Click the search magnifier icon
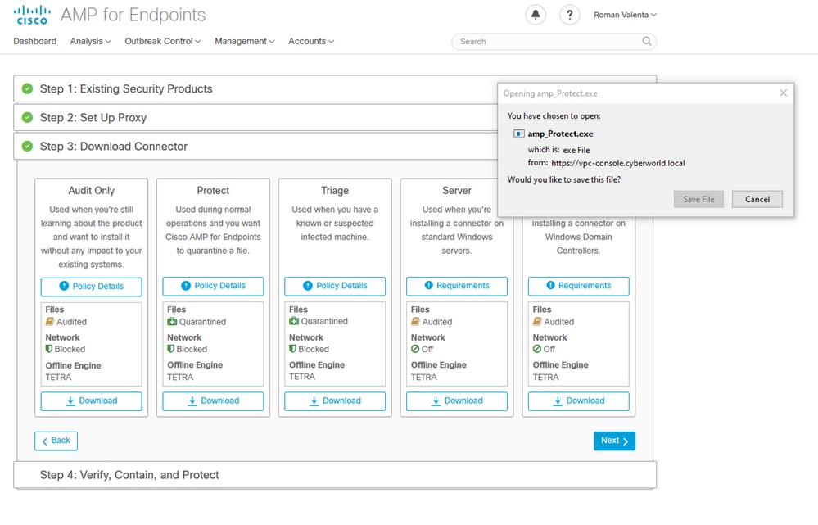The height and width of the screenshot is (525, 818). pyautogui.click(x=646, y=41)
